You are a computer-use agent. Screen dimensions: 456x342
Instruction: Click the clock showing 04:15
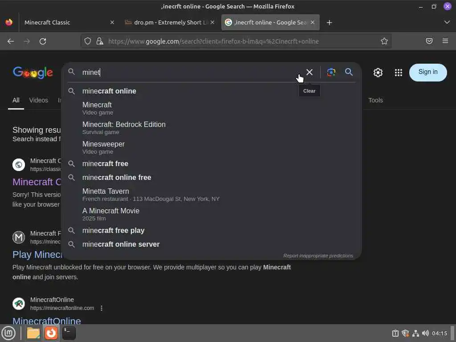pos(440,333)
